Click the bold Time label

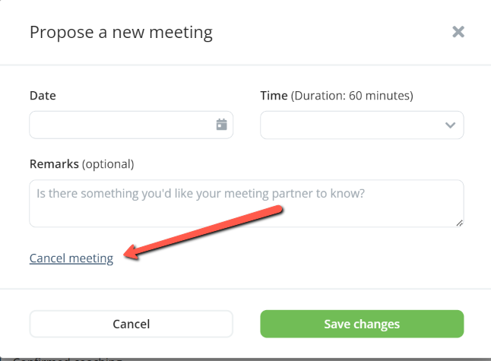[x=274, y=96]
